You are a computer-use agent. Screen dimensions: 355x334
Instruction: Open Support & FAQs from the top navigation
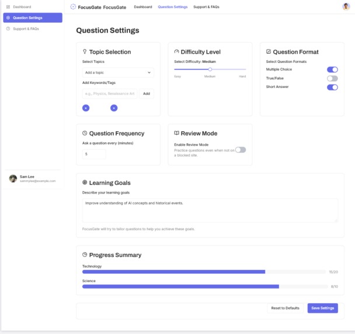point(206,7)
